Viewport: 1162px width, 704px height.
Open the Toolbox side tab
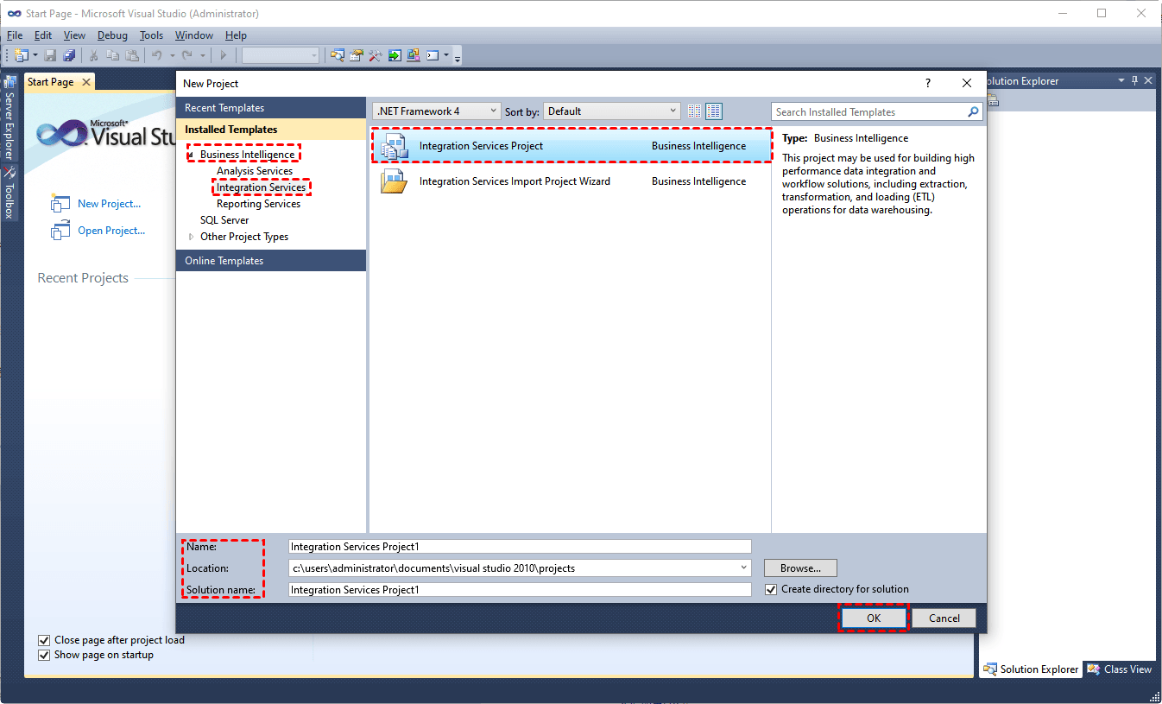10,193
